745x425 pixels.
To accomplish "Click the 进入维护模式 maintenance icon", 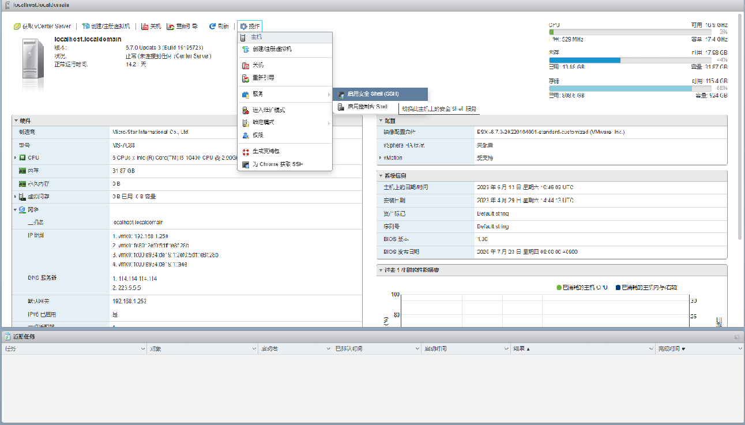I will click(246, 110).
